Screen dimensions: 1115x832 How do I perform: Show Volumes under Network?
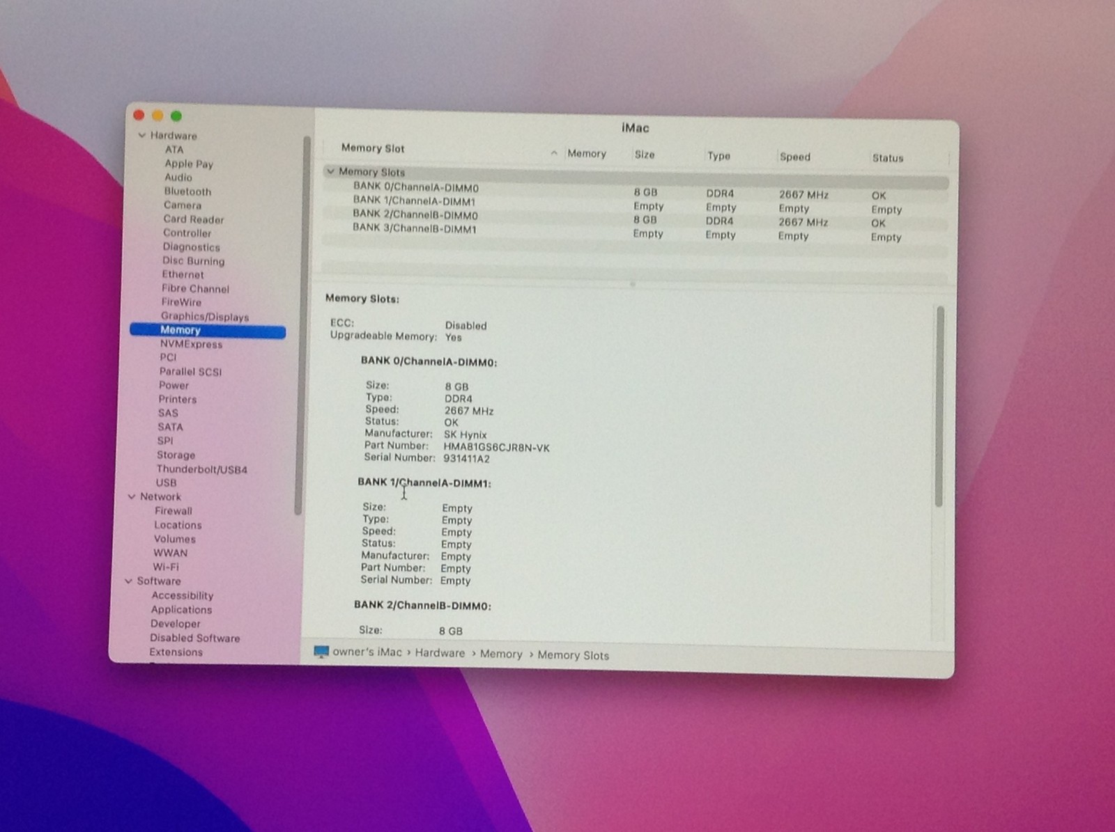pyautogui.click(x=174, y=539)
